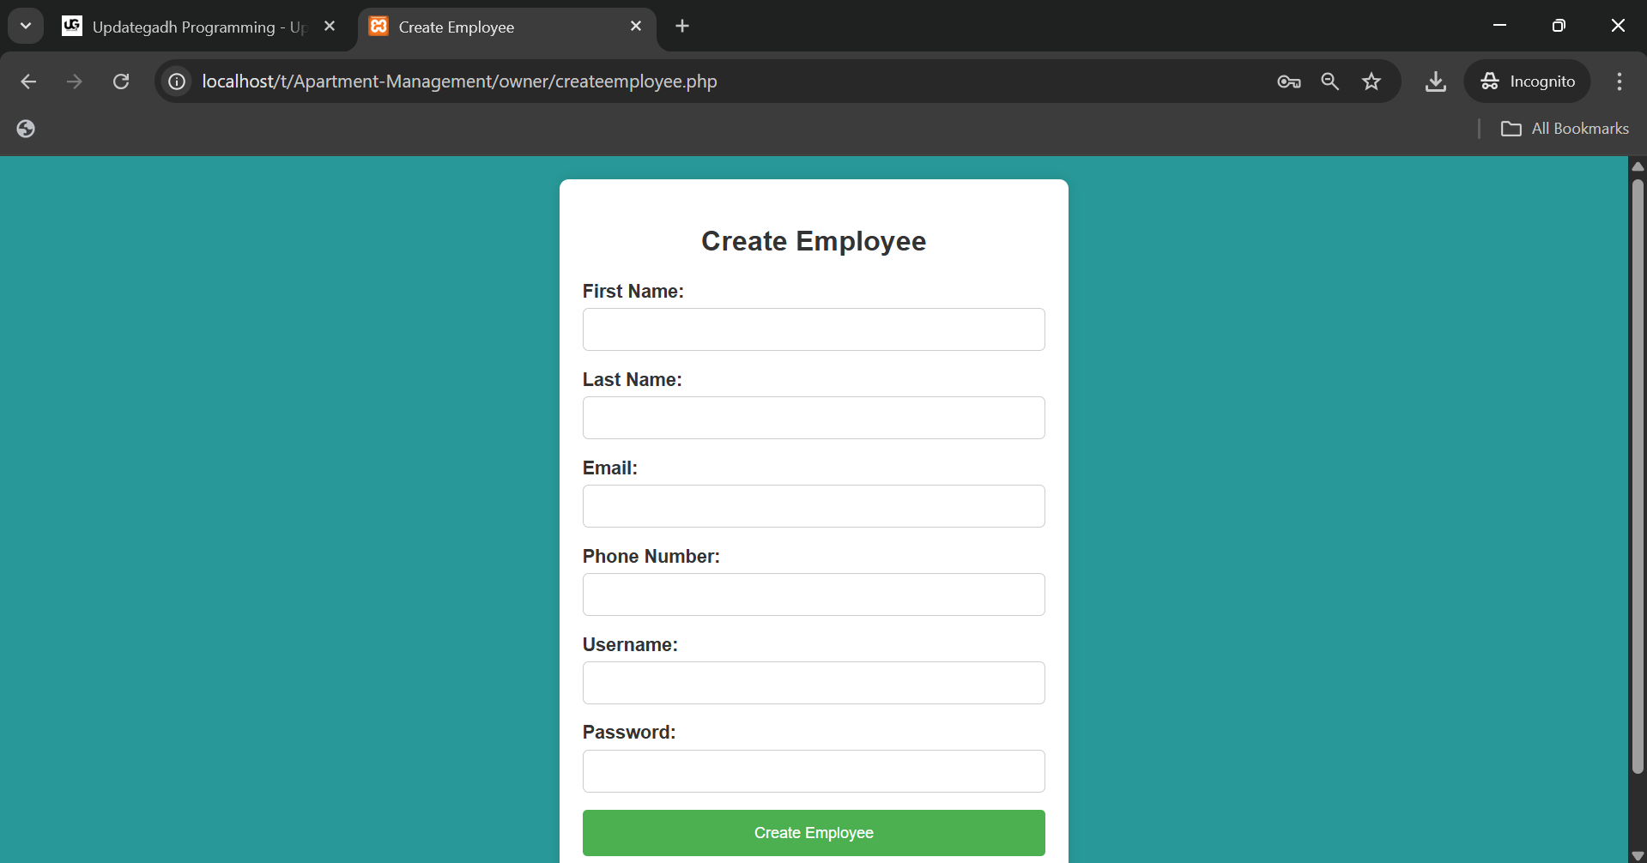View site information icon in address bar
Image resolution: width=1647 pixels, height=863 pixels.
[177, 81]
